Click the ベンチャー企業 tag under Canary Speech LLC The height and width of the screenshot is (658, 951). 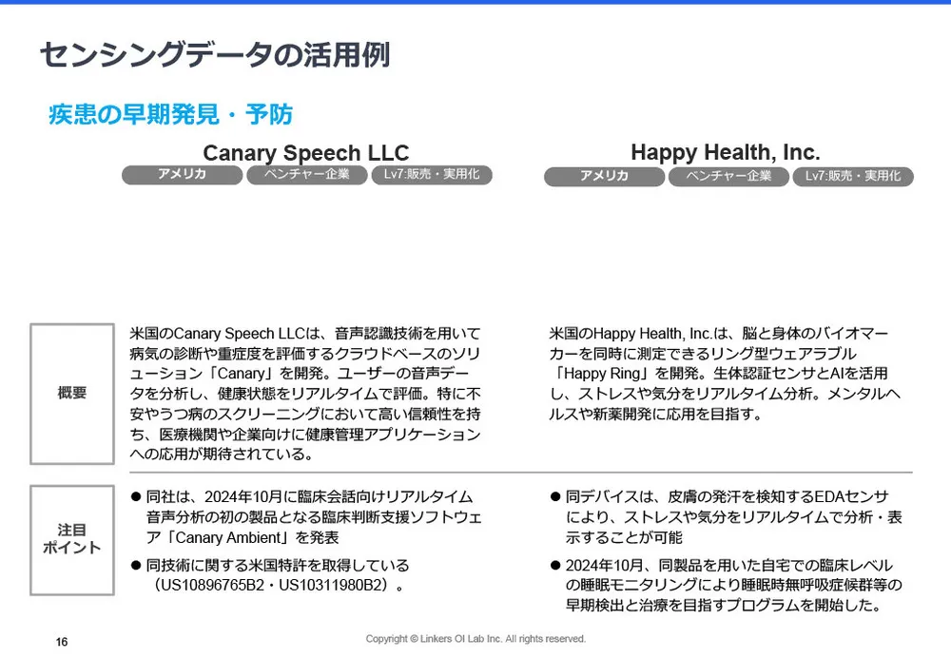click(305, 175)
